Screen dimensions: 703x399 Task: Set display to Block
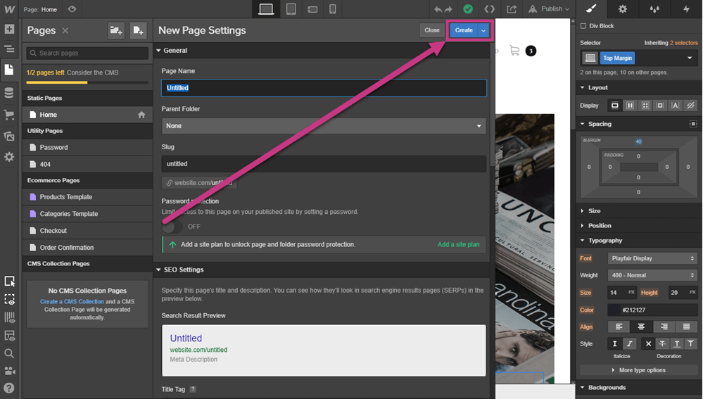tap(614, 106)
